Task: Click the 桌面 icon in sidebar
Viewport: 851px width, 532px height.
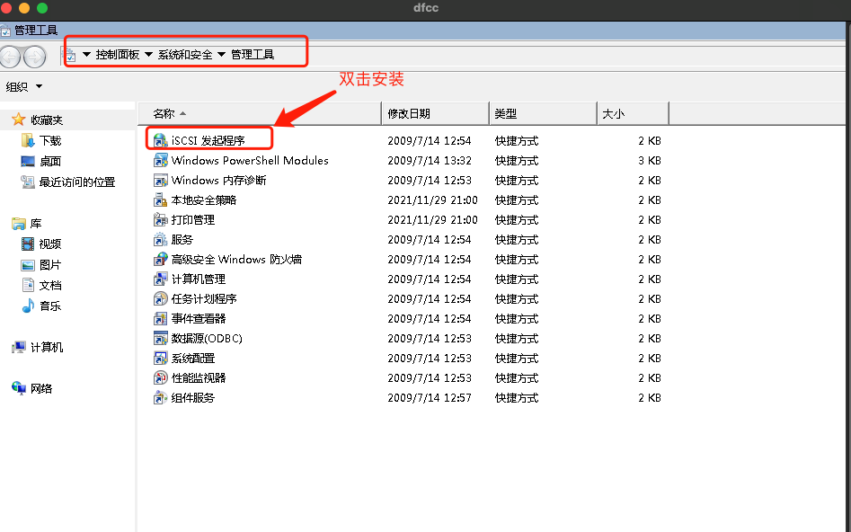Action: pyautogui.click(x=28, y=161)
